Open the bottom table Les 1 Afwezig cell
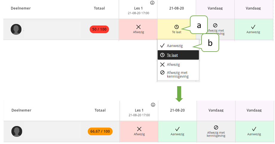Image resolution: width=275 pixels, height=144 pixels. (139, 131)
